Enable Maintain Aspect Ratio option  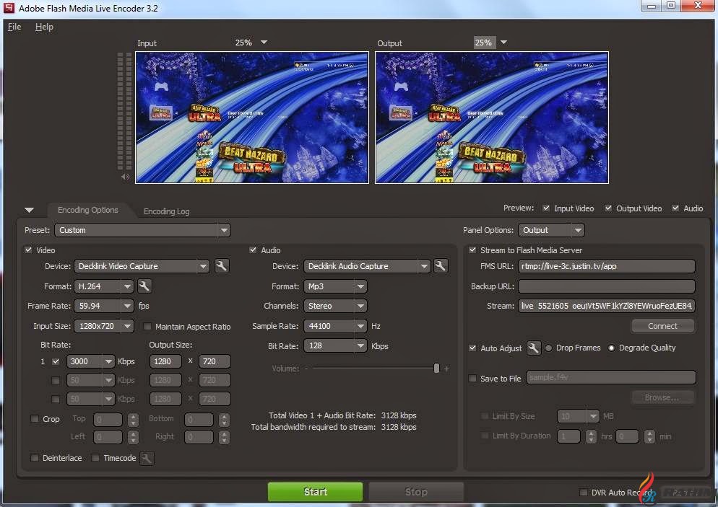click(x=148, y=327)
